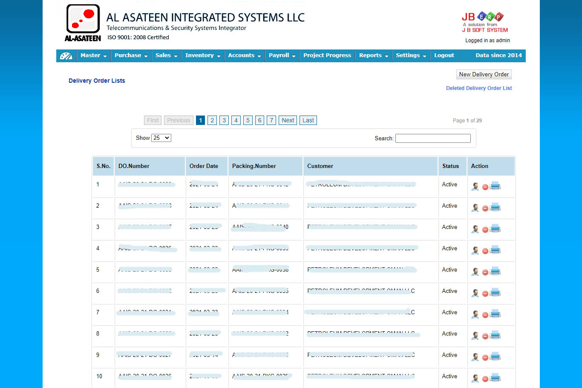Image resolution: width=582 pixels, height=388 pixels.
Task: Click the red delete icon in row 5
Action: (485, 272)
